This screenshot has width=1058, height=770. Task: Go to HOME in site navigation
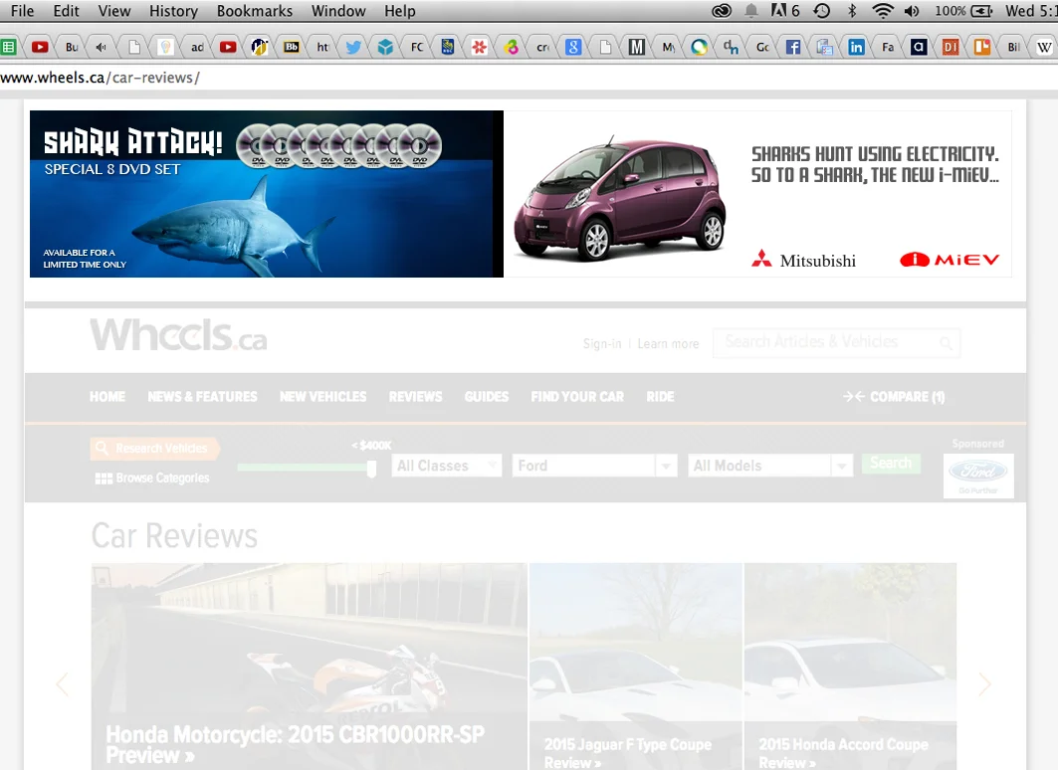pos(107,397)
